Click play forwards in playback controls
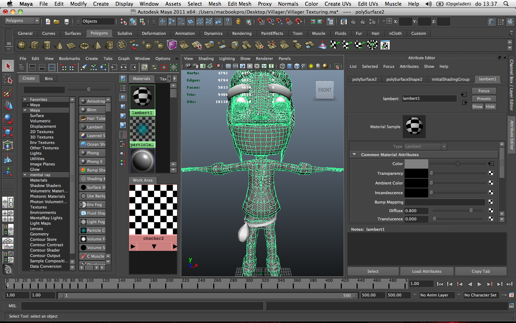This screenshot has height=323, width=516. click(479, 284)
